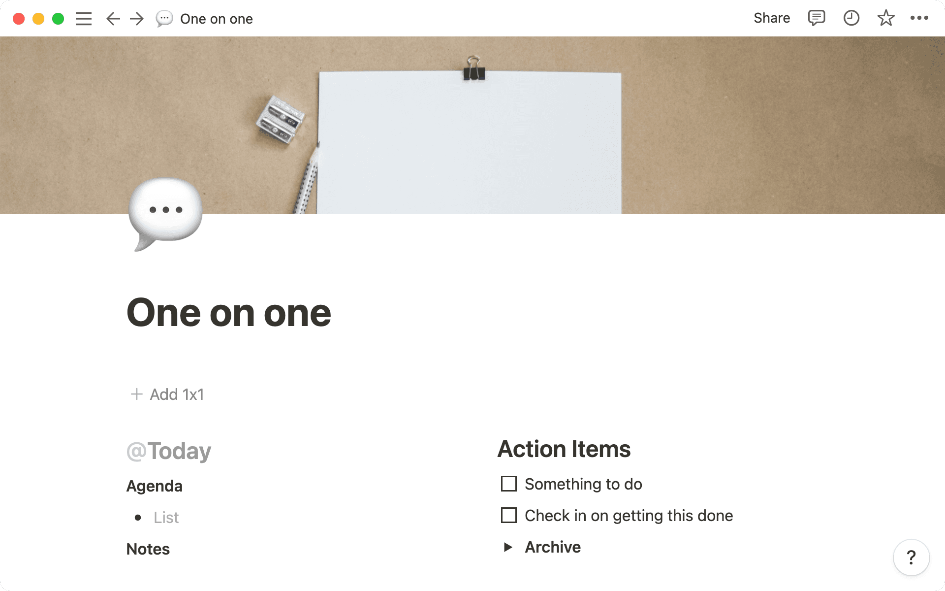Check "Check in on getting this done"
Image resolution: width=945 pixels, height=591 pixels.
click(508, 515)
